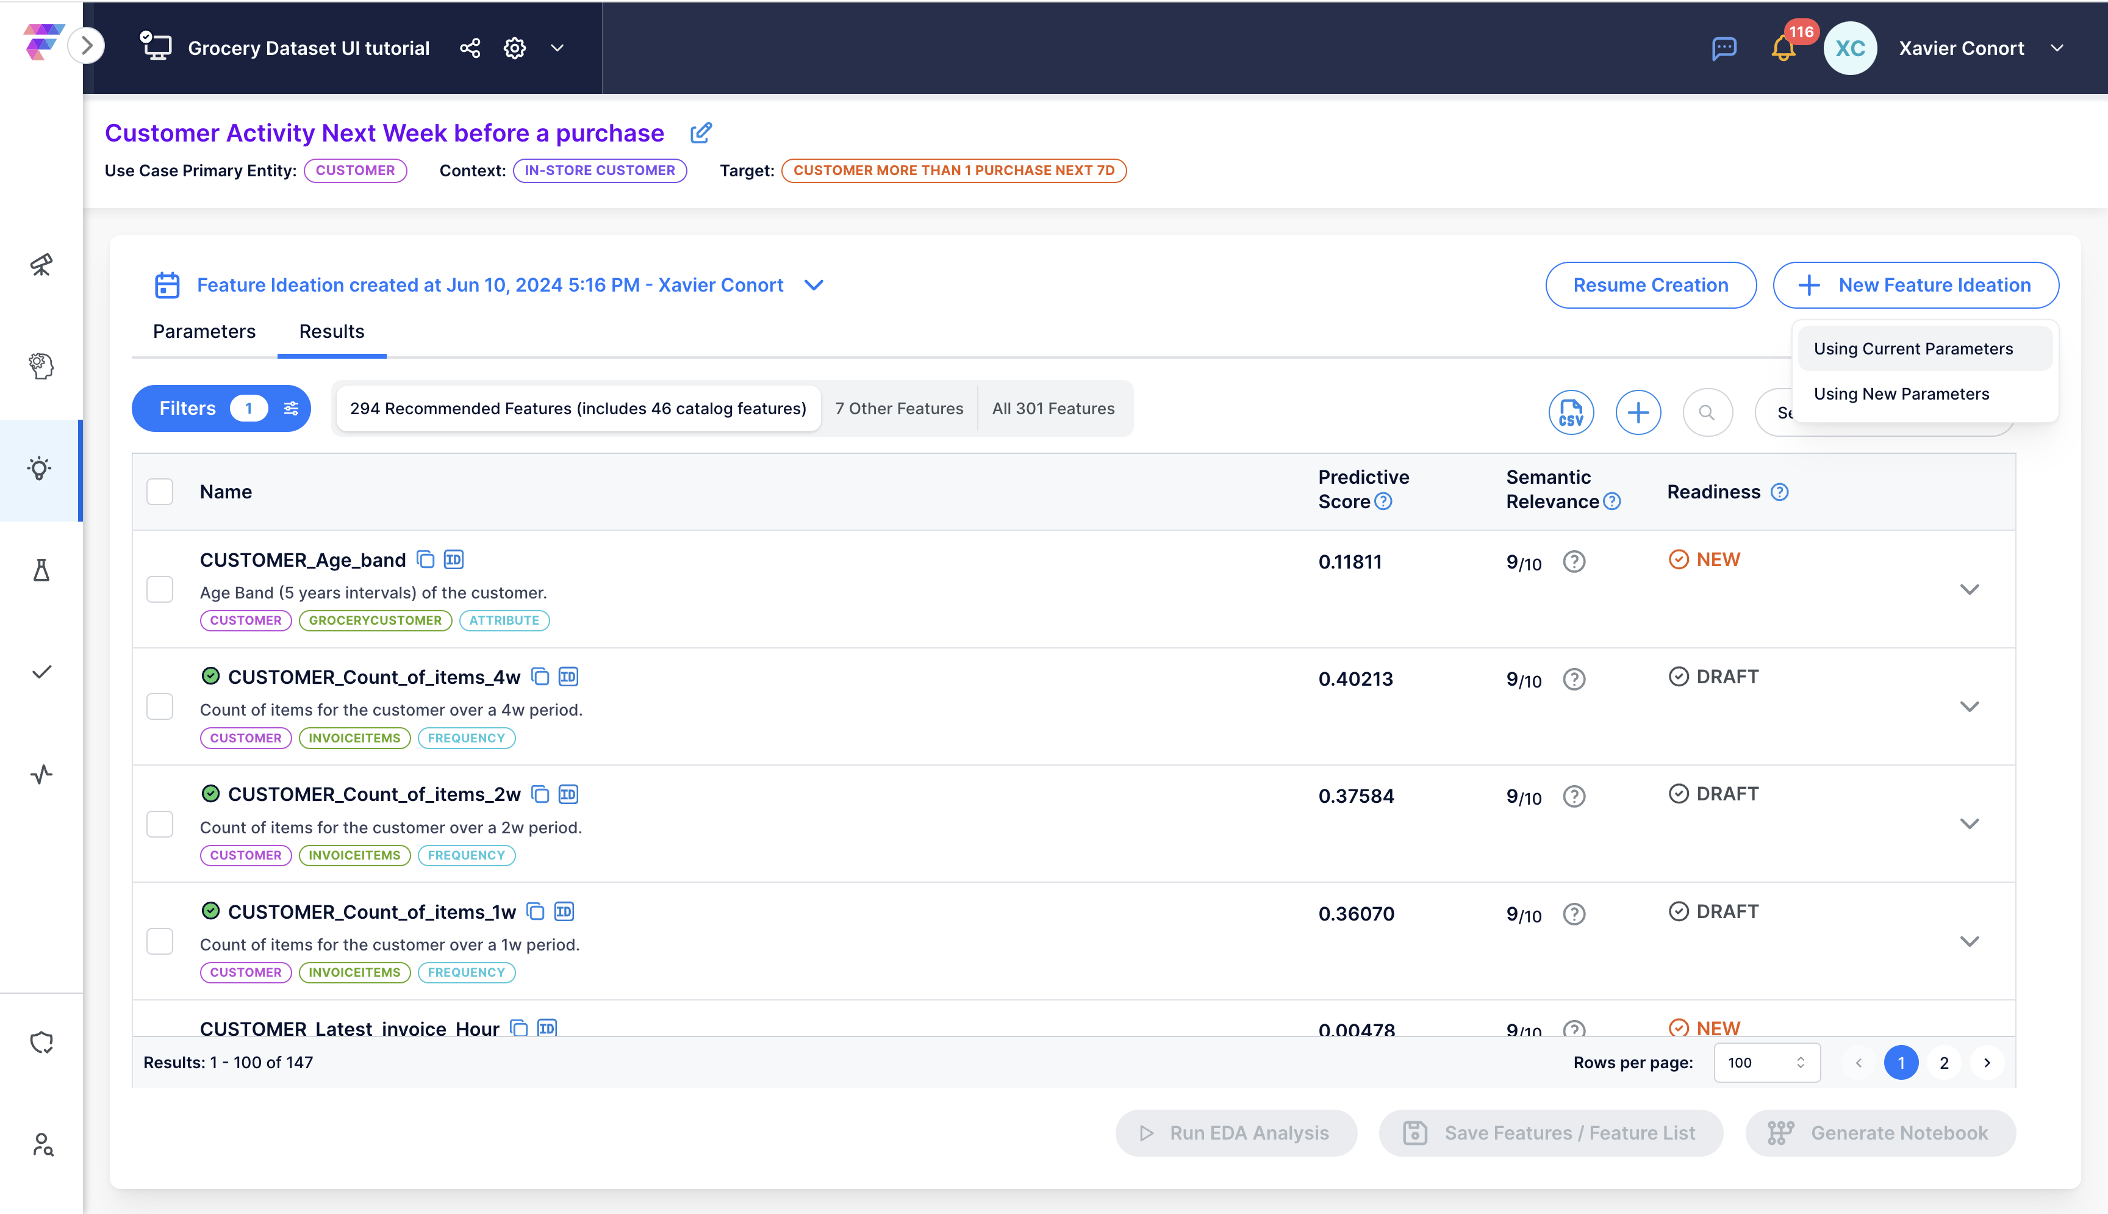Image resolution: width=2108 pixels, height=1214 pixels.
Task: Click the plus add circle icon
Action: tap(1638, 413)
